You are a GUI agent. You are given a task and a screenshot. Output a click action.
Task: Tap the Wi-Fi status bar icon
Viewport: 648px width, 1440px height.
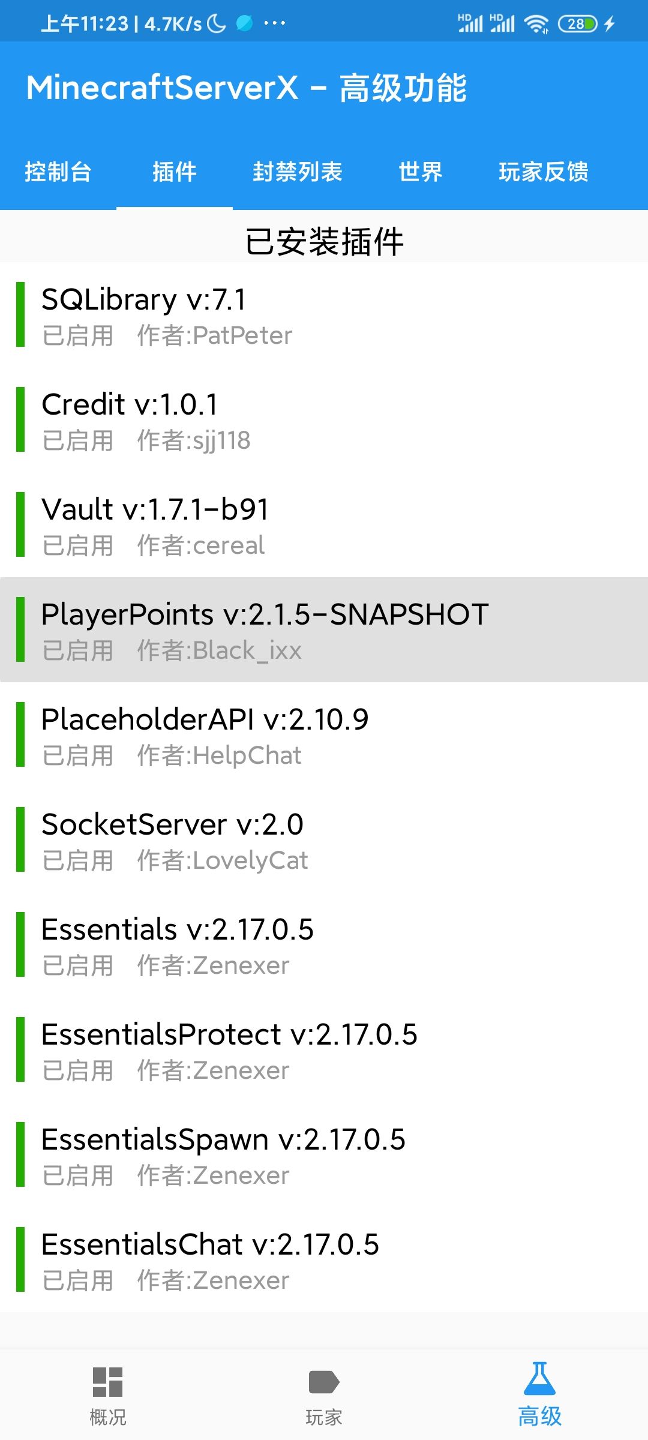click(536, 24)
